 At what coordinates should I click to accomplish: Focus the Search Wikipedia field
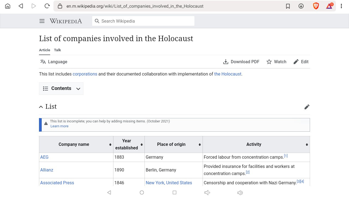143,21
